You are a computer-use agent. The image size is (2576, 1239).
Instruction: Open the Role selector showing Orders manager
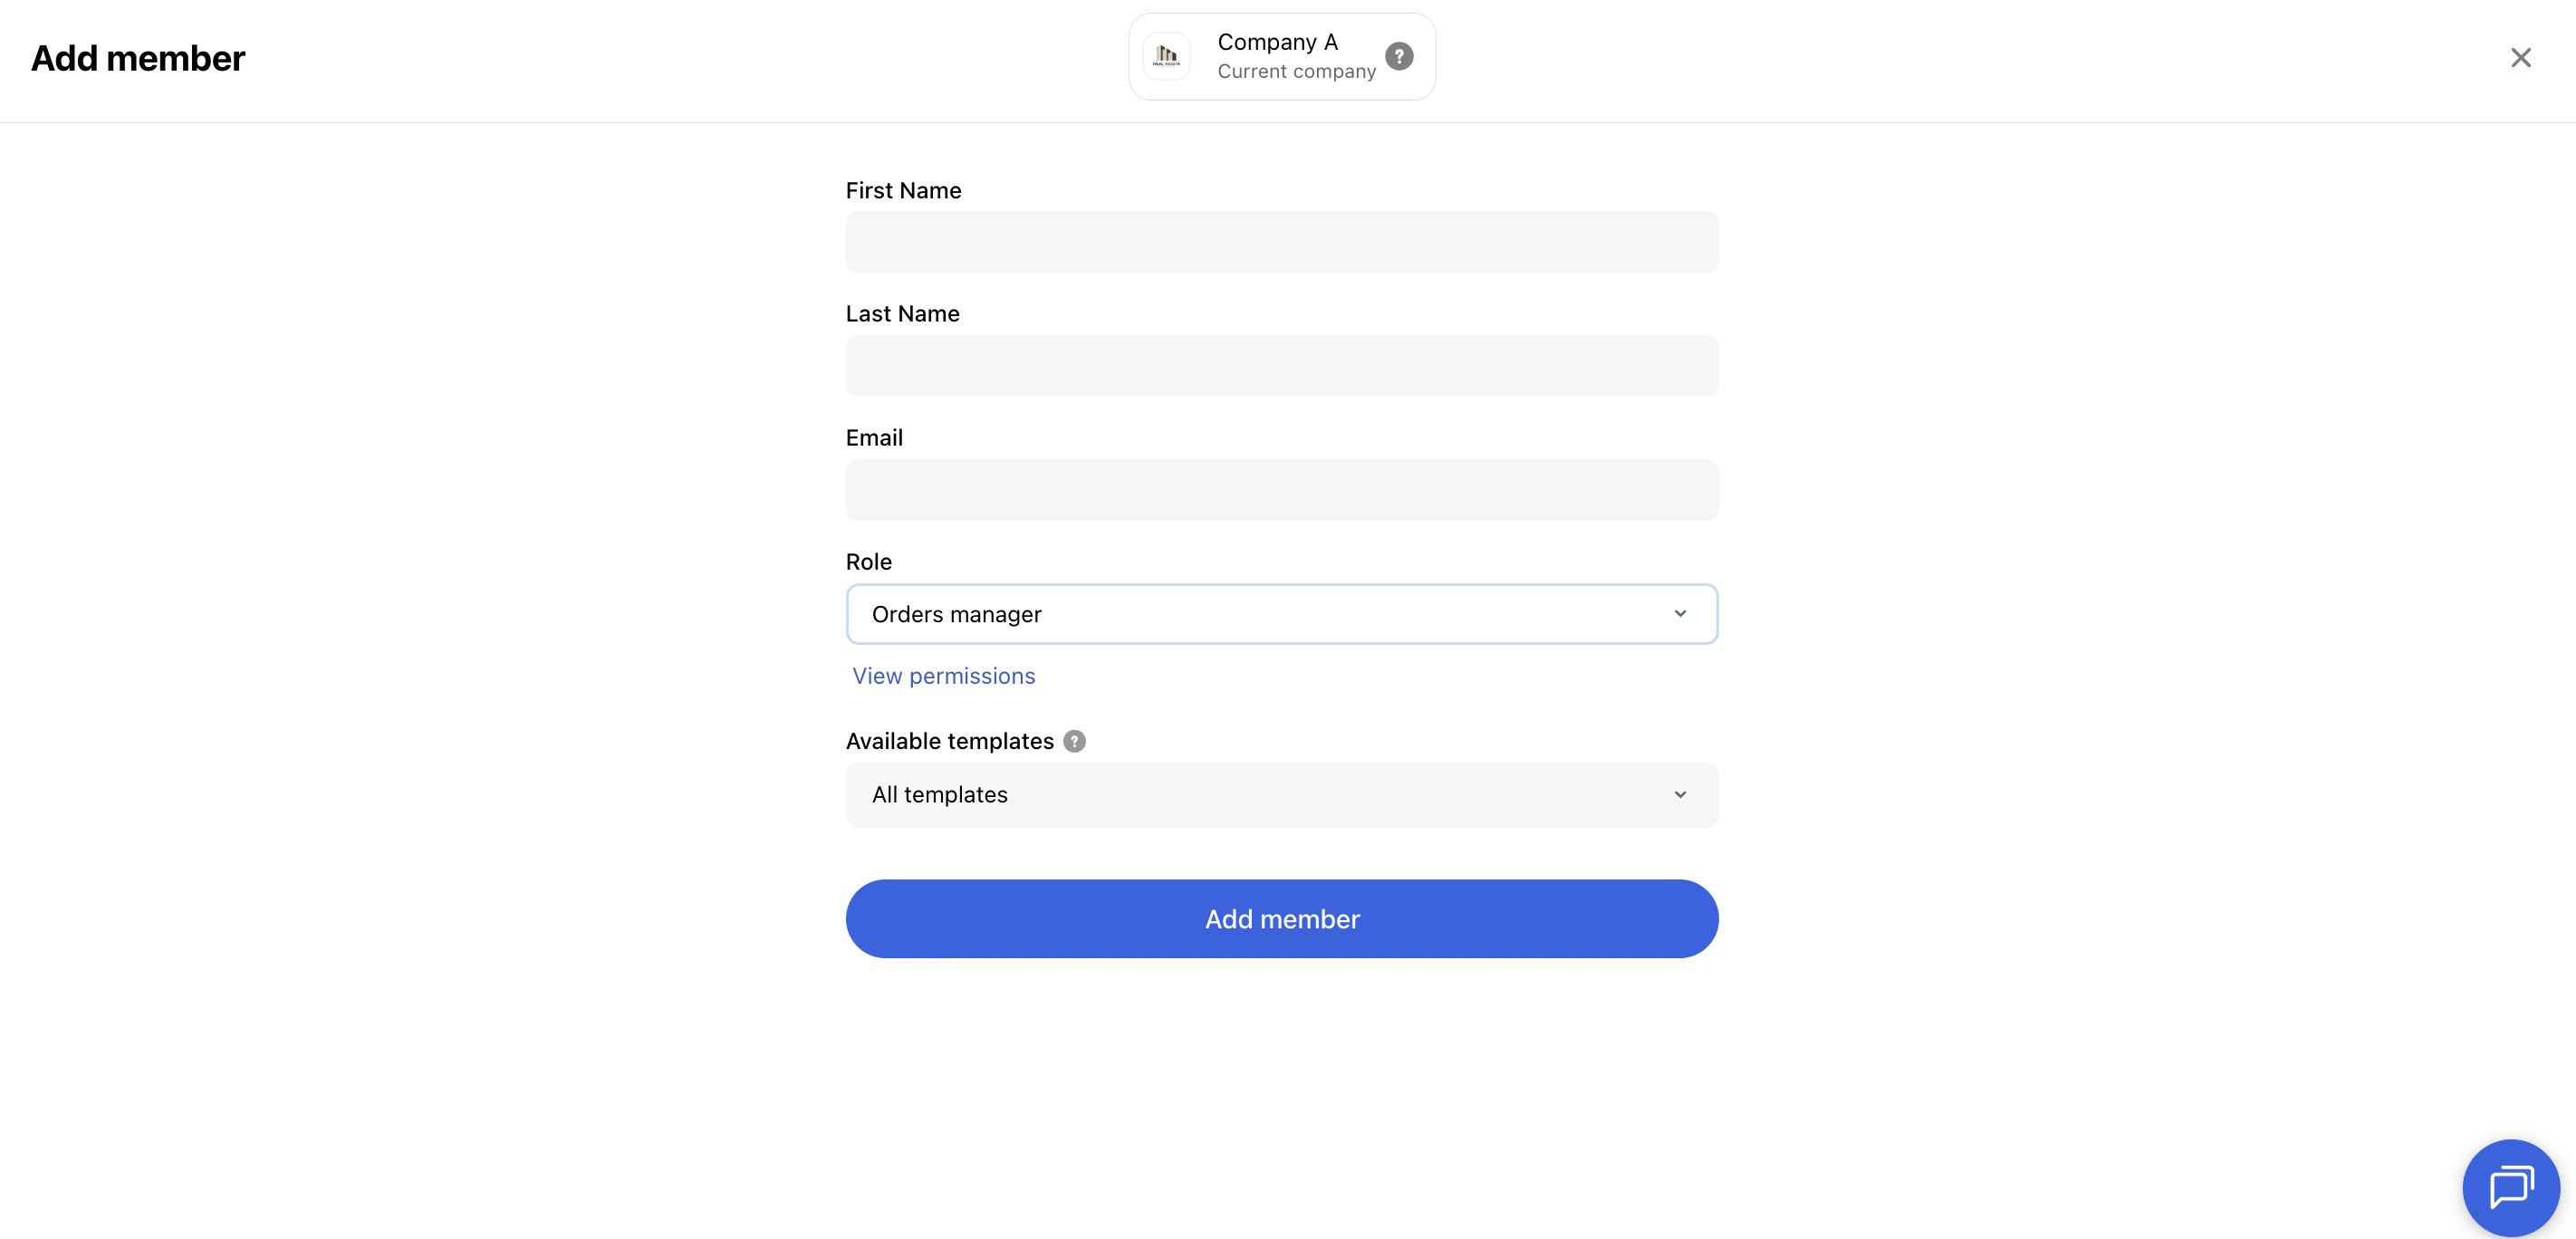[x=1281, y=614]
